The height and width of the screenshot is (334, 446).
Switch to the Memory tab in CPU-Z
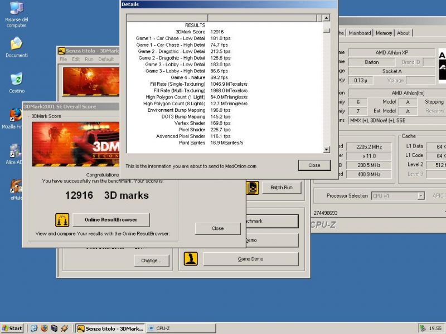coord(384,33)
